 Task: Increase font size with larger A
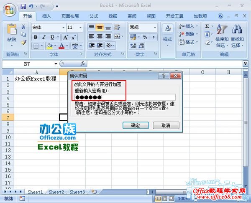(x=66, y=37)
